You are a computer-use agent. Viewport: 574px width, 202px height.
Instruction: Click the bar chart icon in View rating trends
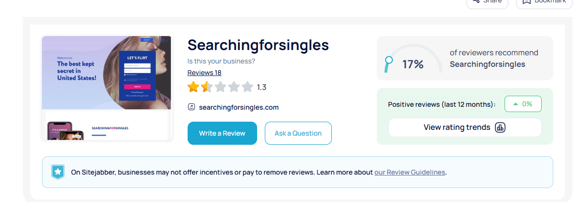(500, 127)
